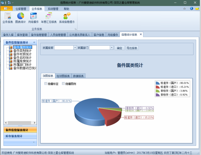Select the 库存报表统计 navigation bar button
Screen dimensions: 201x155
pyautogui.click(x=20, y=136)
